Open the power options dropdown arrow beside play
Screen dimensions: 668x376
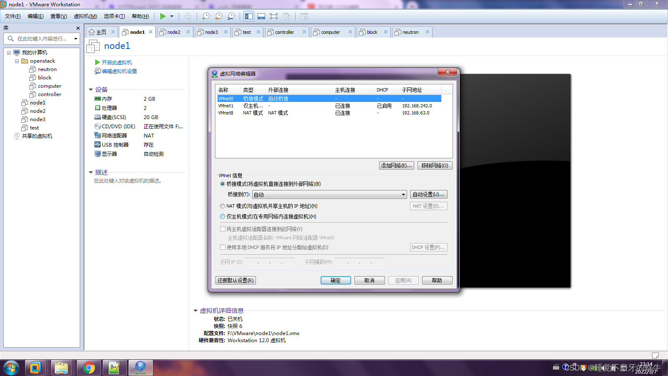(172, 16)
